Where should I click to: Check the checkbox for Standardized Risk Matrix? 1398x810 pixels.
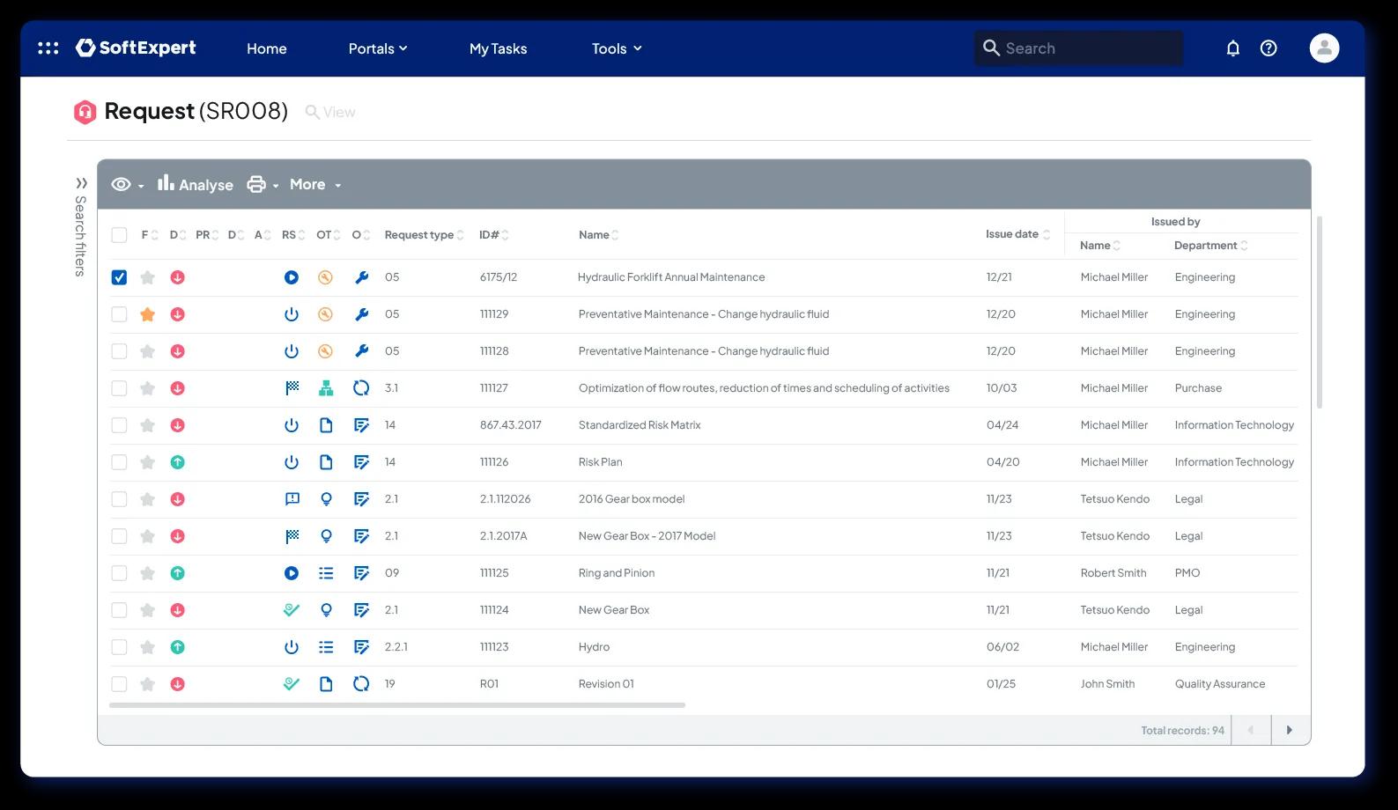tap(119, 425)
